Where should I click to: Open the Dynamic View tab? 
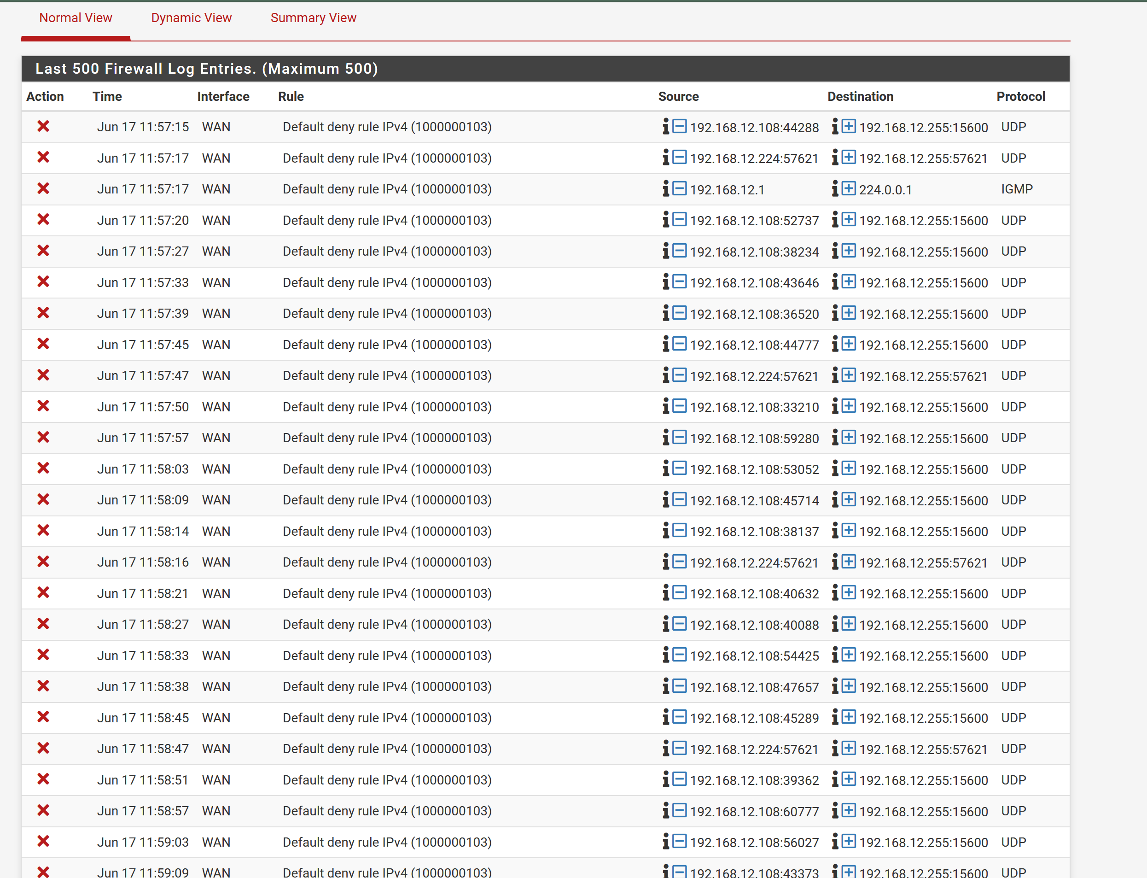[x=191, y=18]
